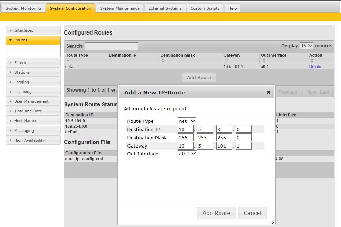This screenshot has height=227, width=341.
Task: Open the Out Interface dropdown
Action: 187,154
